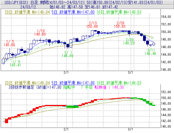The width and height of the screenshot is (174, 133).
Task: Click the 7 手目 count text
Action: click(x=86, y=87)
